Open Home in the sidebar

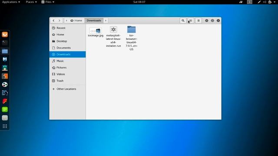click(68, 35)
